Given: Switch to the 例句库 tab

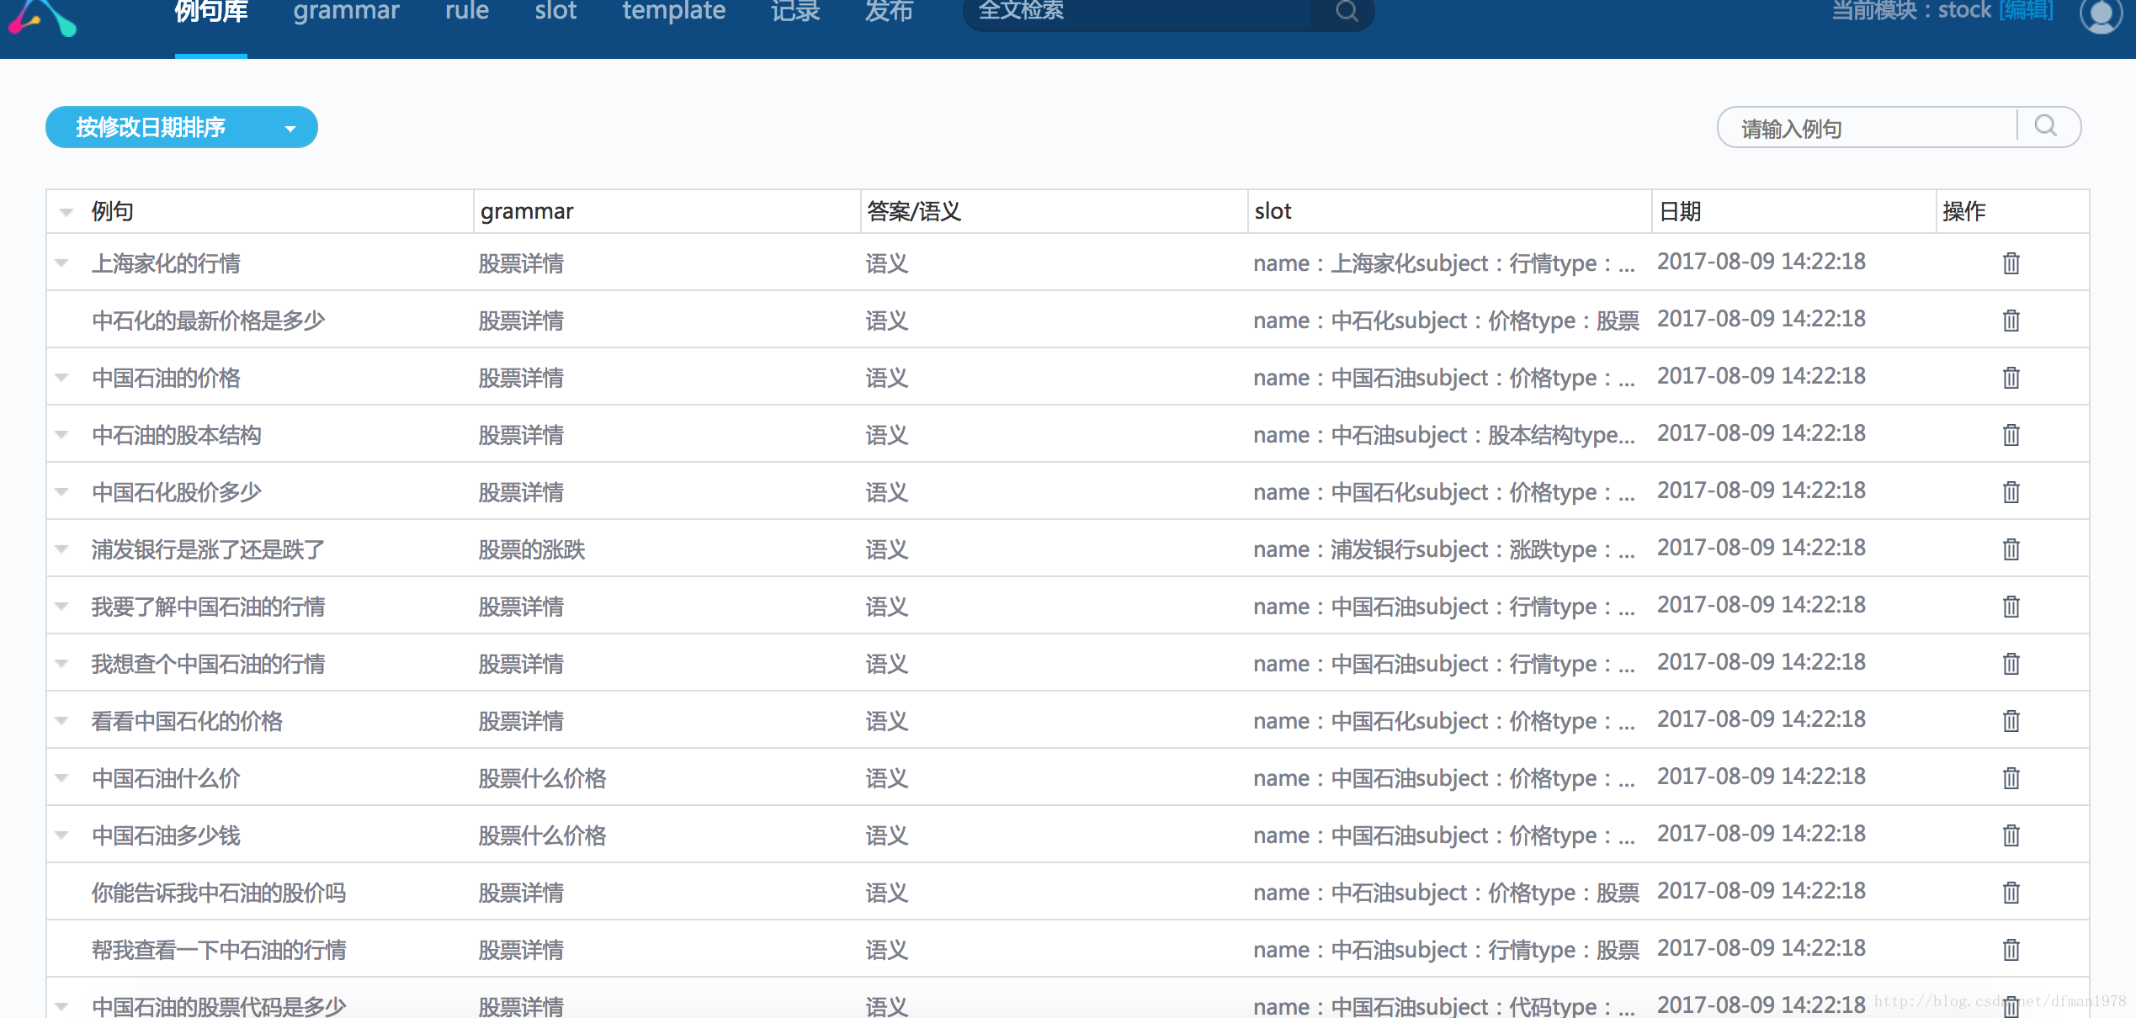Looking at the screenshot, I should tap(211, 12).
